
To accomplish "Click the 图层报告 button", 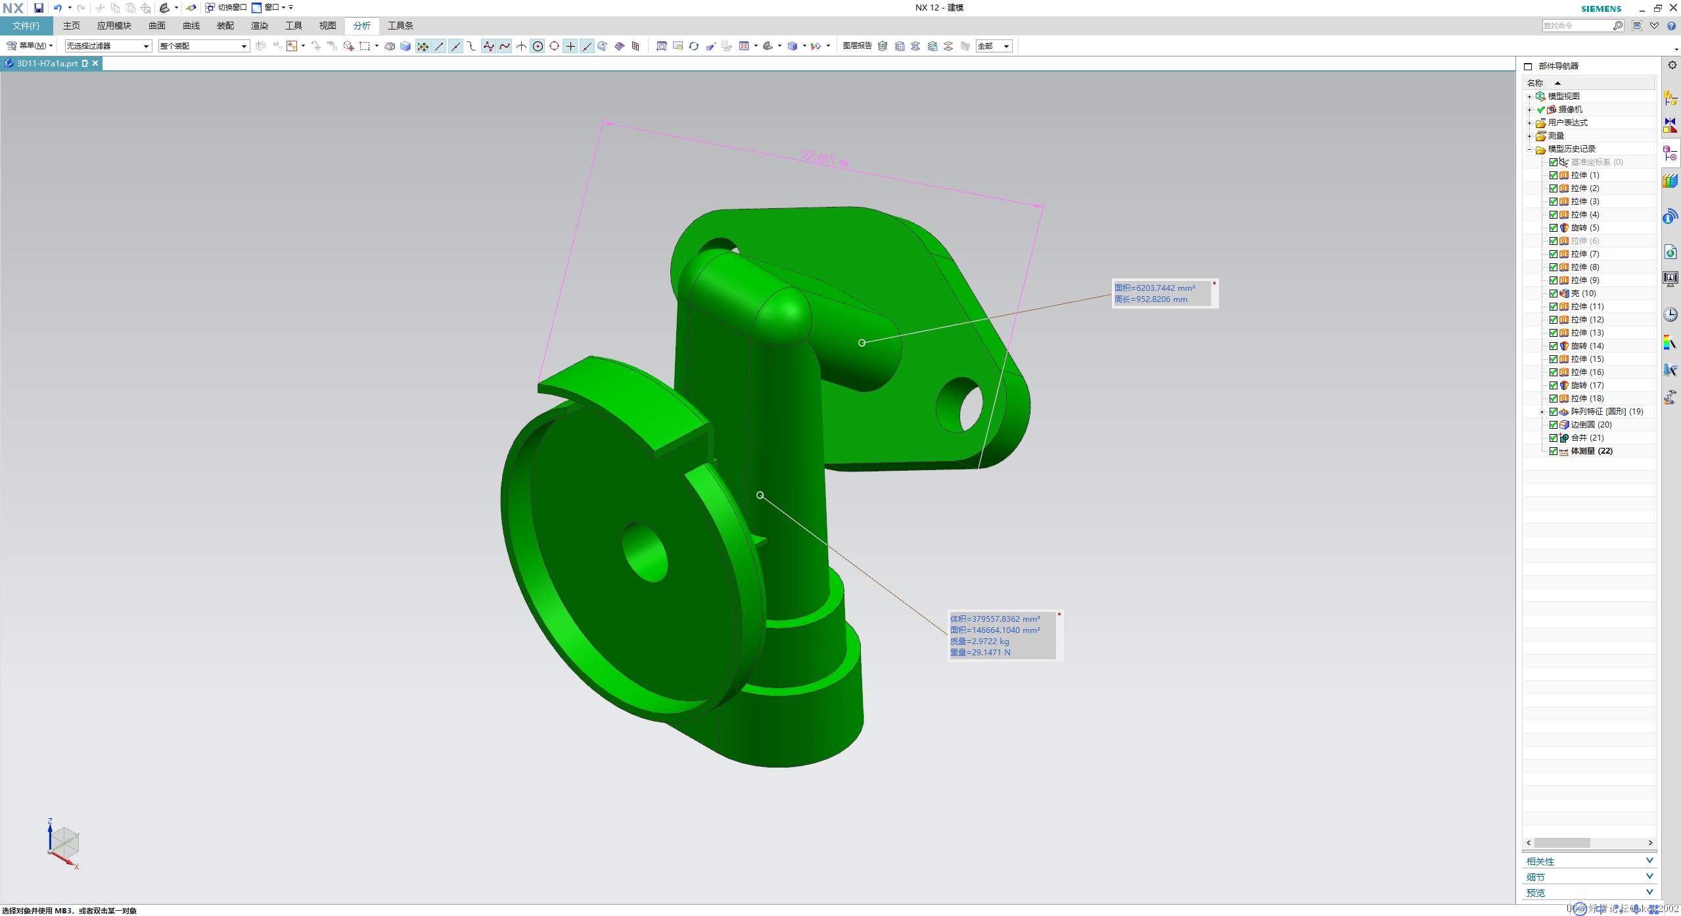I will (x=857, y=46).
